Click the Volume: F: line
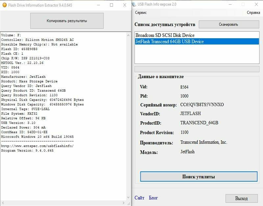The width and height of the screenshot is (263, 206). tap(11, 35)
